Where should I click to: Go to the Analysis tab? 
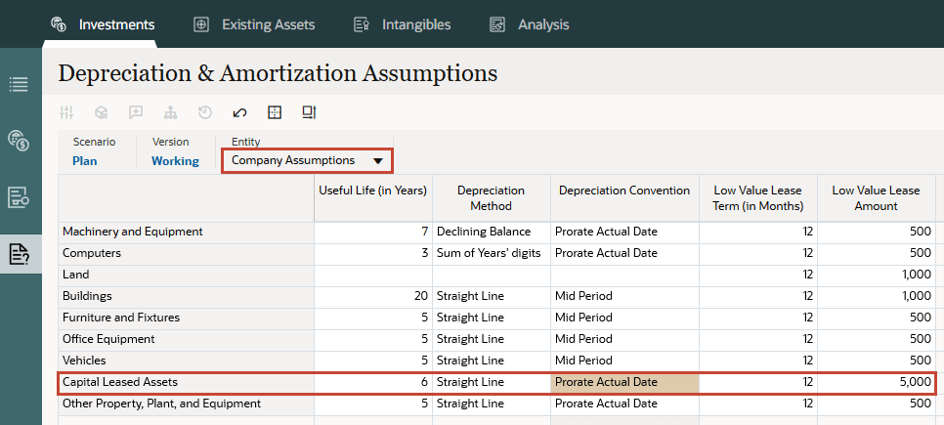pos(529,24)
